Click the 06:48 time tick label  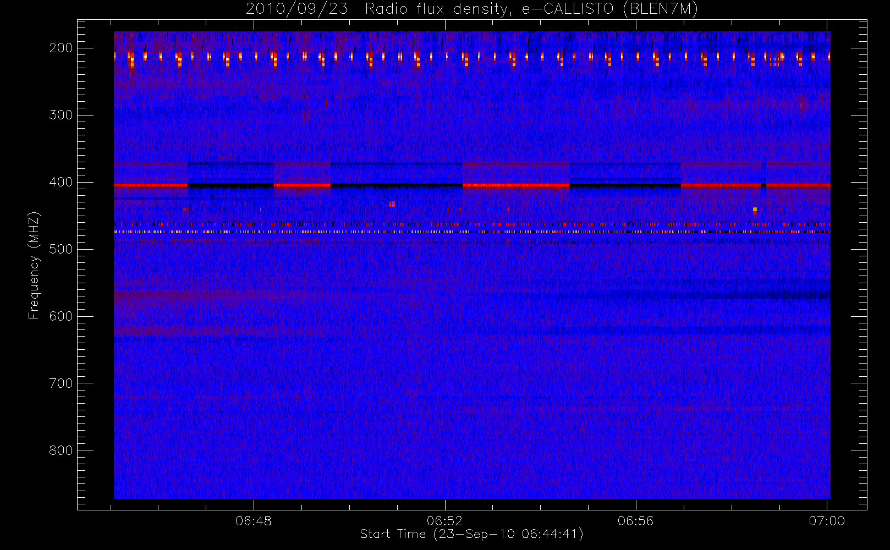tap(254, 521)
